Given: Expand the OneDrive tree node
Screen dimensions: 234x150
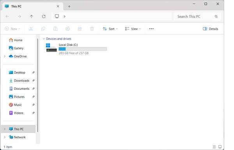Looking at the screenshot, I should pos(5,56).
